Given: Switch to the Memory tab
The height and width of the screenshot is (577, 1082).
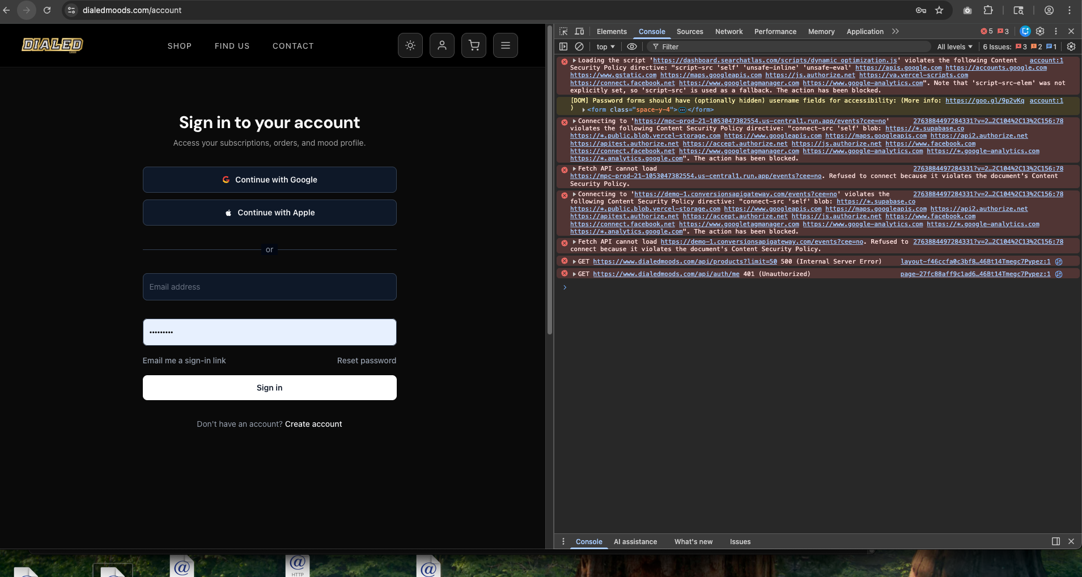Looking at the screenshot, I should (x=821, y=32).
